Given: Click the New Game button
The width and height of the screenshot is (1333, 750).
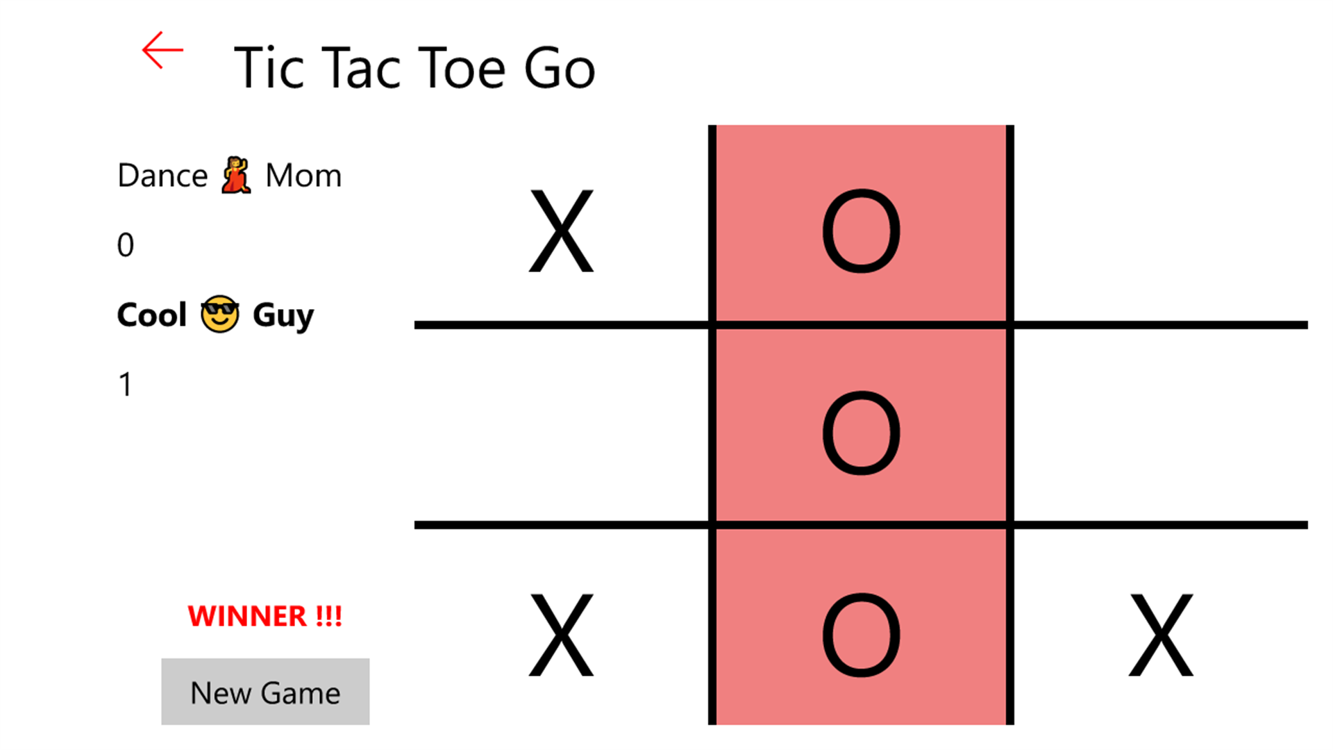Looking at the screenshot, I should click(x=265, y=692).
